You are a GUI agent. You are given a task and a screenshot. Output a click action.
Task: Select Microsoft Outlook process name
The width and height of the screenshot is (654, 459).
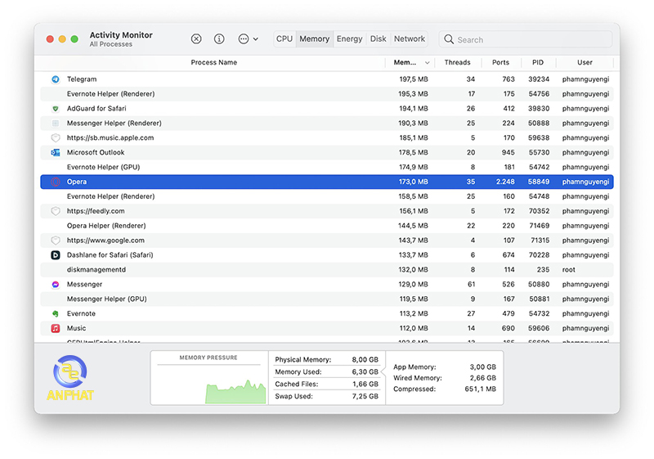point(96,152)
